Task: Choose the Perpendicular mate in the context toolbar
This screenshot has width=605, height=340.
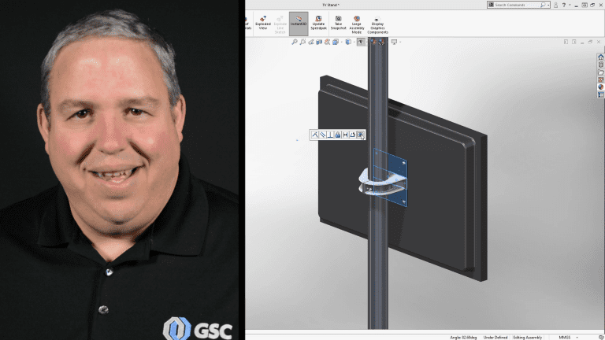Action: (329, 135)
